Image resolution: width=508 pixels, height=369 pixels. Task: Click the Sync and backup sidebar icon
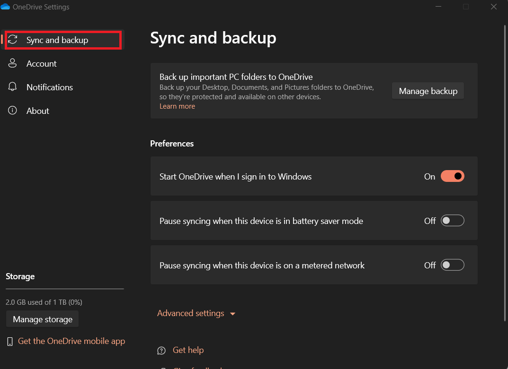click(13, 40)
